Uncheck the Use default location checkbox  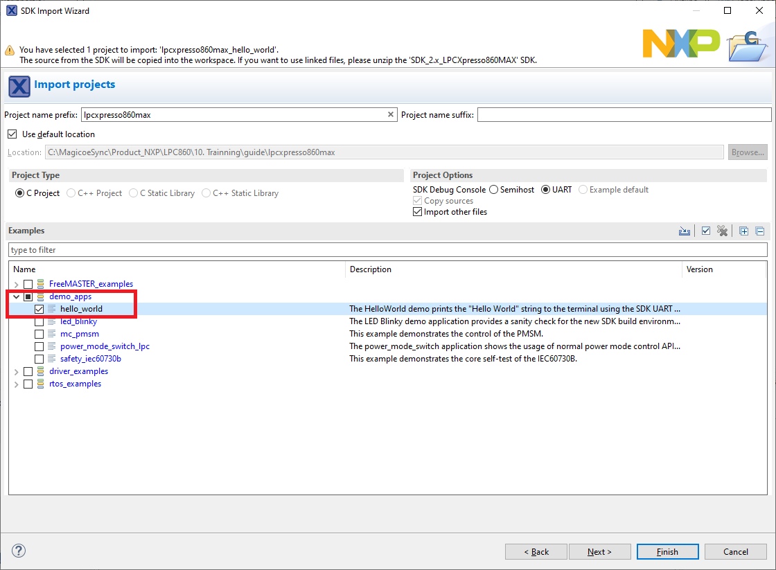point(12,134)
